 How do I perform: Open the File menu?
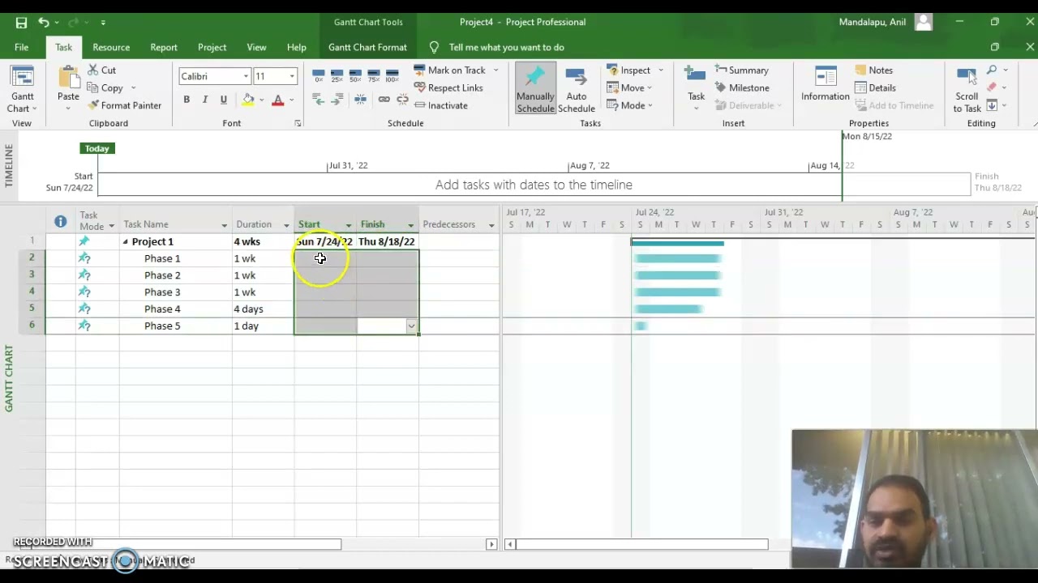coord(21,47)
